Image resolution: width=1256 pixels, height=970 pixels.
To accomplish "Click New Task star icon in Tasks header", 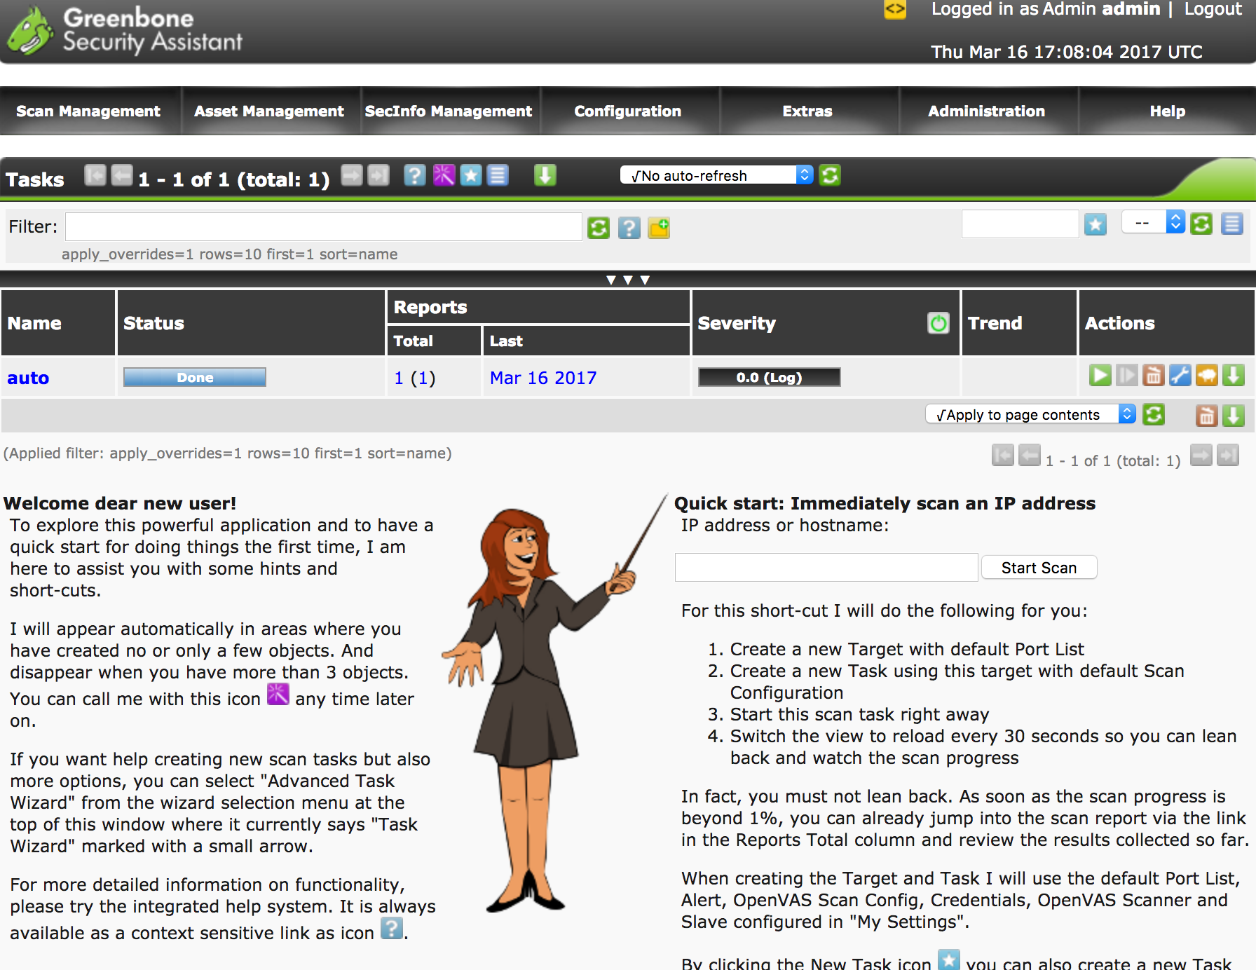I will [x=471, y=175].
